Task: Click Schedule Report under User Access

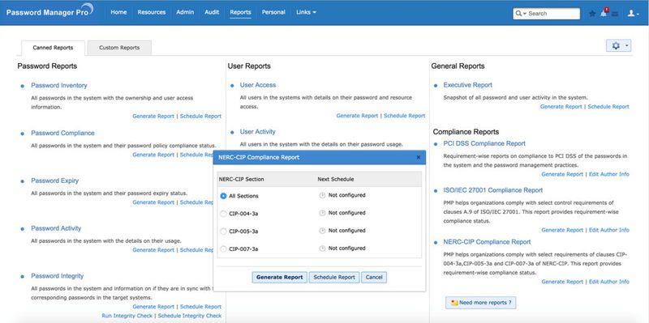Action: [404, 116]
